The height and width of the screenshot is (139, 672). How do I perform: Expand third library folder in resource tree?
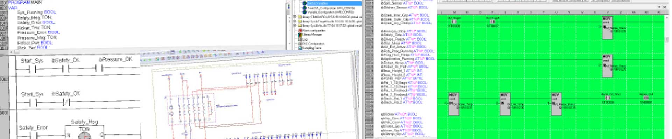(295, 25)
